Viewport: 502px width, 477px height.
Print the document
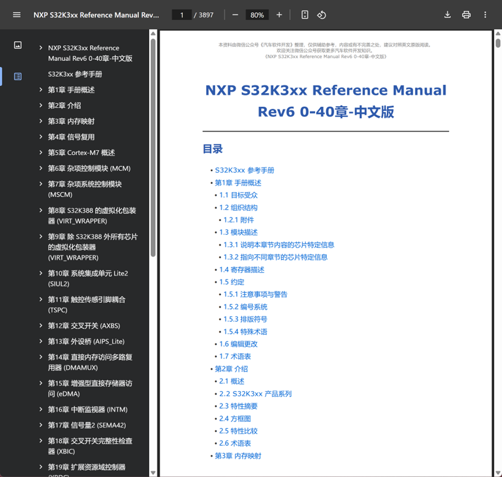pos(466,15)
